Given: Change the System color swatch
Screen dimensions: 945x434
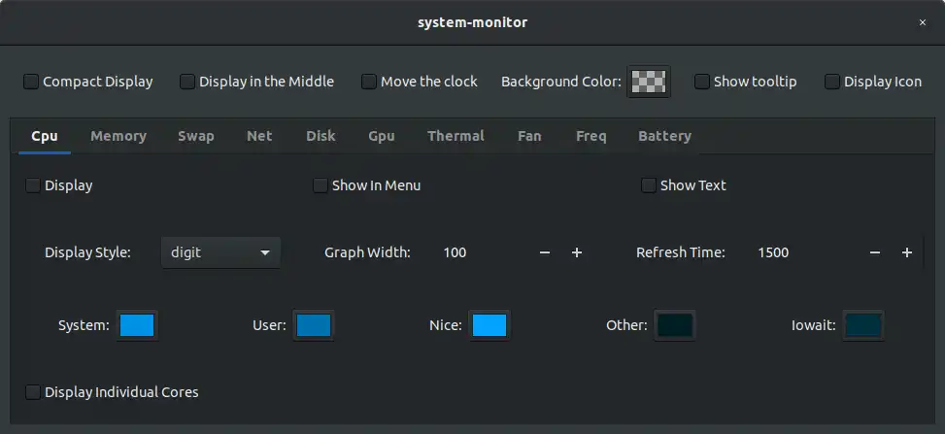Looking at the screenshot, I should [137, 325].
